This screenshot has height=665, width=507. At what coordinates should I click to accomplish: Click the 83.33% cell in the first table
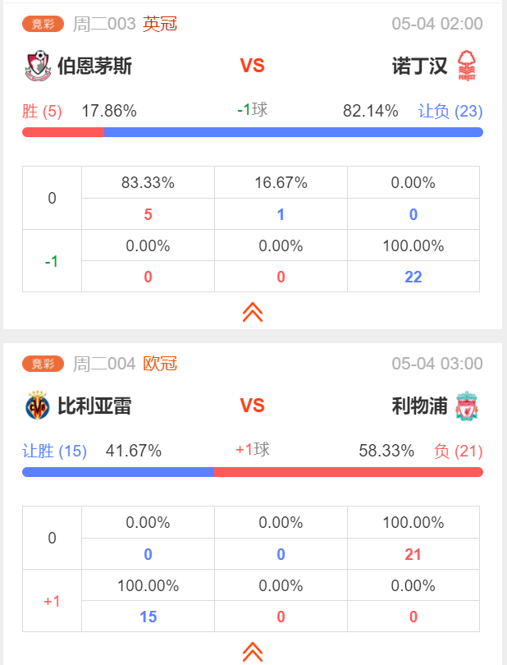[x=148, y=183]
